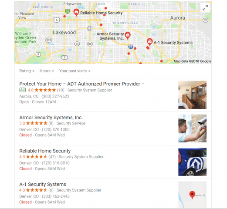Click the red dot near LODO
Viewport: 227px width, 209px height.
pyautogui.click(x=105, y=8)
